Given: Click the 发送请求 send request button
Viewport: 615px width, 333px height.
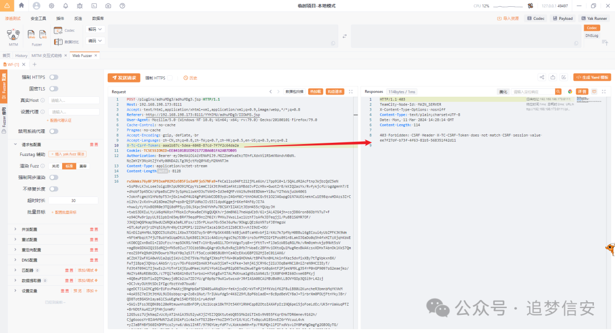Looking at the screenshot, I should point(124,77).
